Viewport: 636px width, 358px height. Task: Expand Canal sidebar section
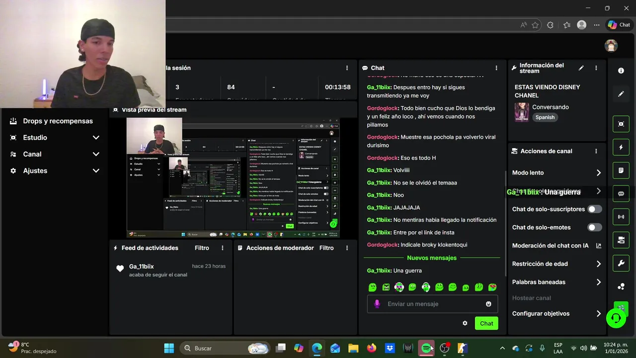55,154
